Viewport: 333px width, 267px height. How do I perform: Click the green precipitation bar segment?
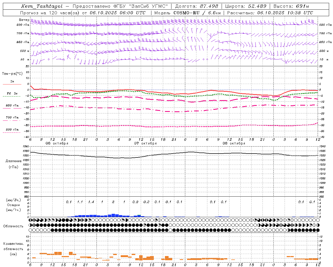139,215
